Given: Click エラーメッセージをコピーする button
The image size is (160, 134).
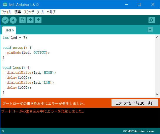Looking at the screenshot, I should click(x=135, y=103).
